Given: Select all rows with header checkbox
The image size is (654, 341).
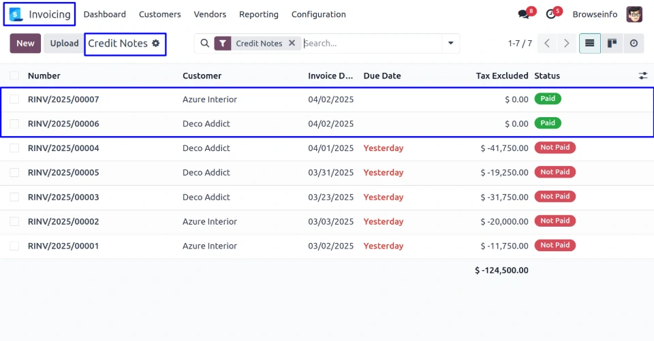Looking at the screenshot, I should (14, 76).
